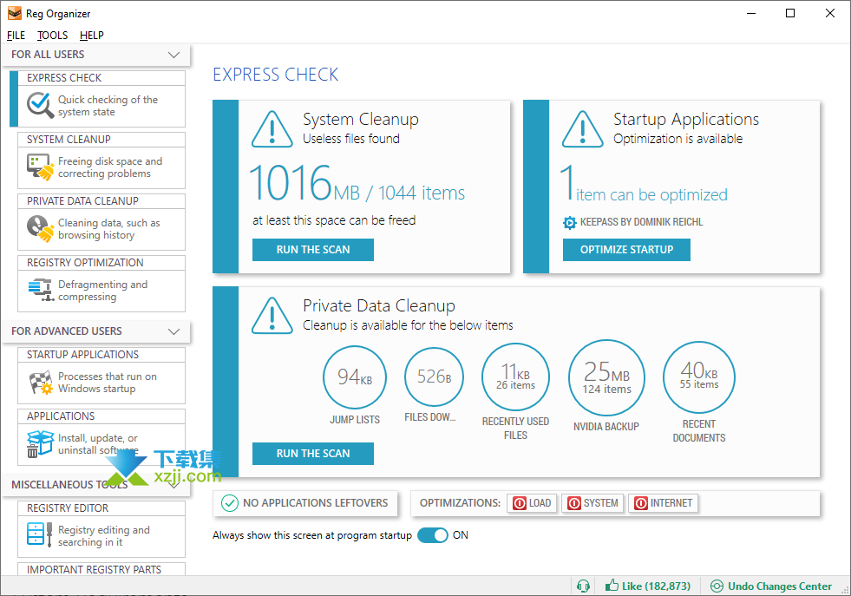Open the Nvidia Backup 25 MB circle

coord(606,378)
